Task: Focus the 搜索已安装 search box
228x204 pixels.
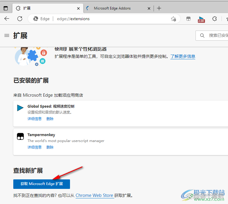Action: coord(212,36)
